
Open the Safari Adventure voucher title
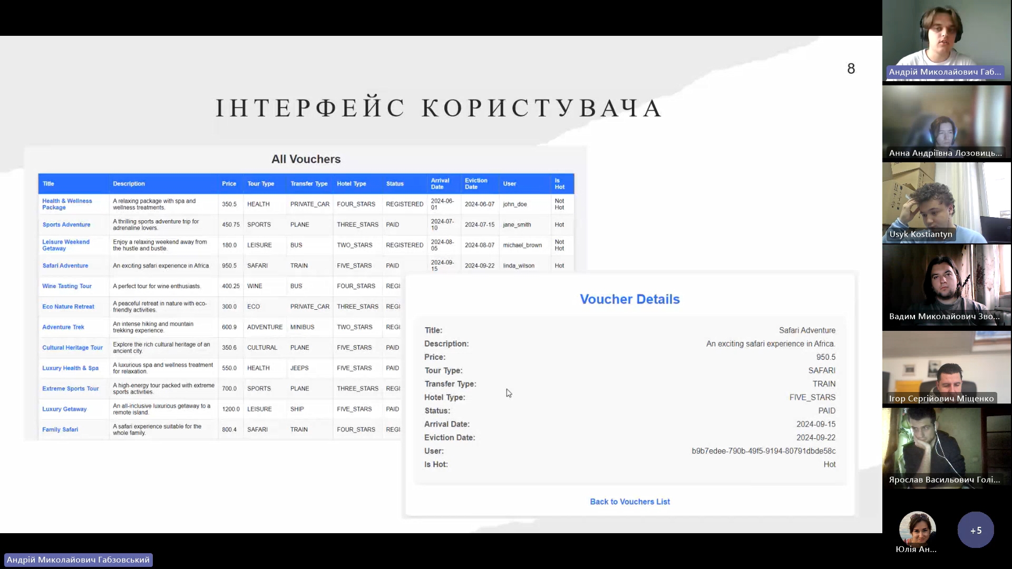65,266
